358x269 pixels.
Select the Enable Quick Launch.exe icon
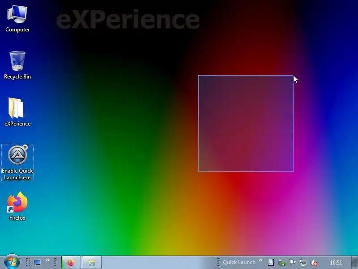17,162
